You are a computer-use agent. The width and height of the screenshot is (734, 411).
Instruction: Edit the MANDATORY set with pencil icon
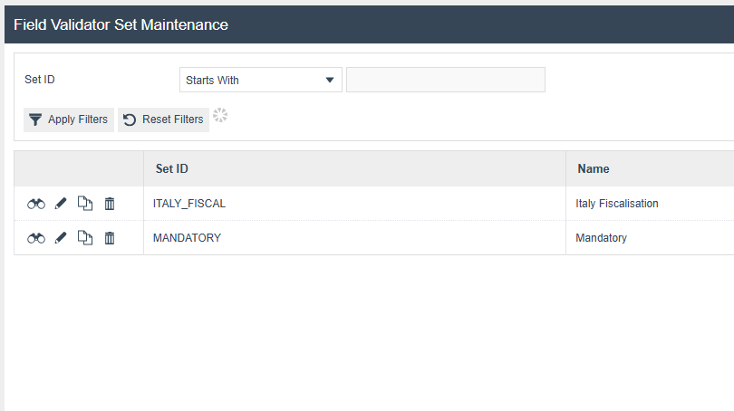pos(61,238)
